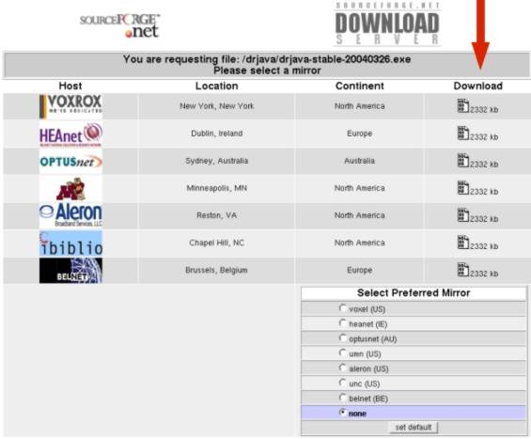Click the Download column header
Viewport: 531px width, 439px height.
tap(477, 86)
